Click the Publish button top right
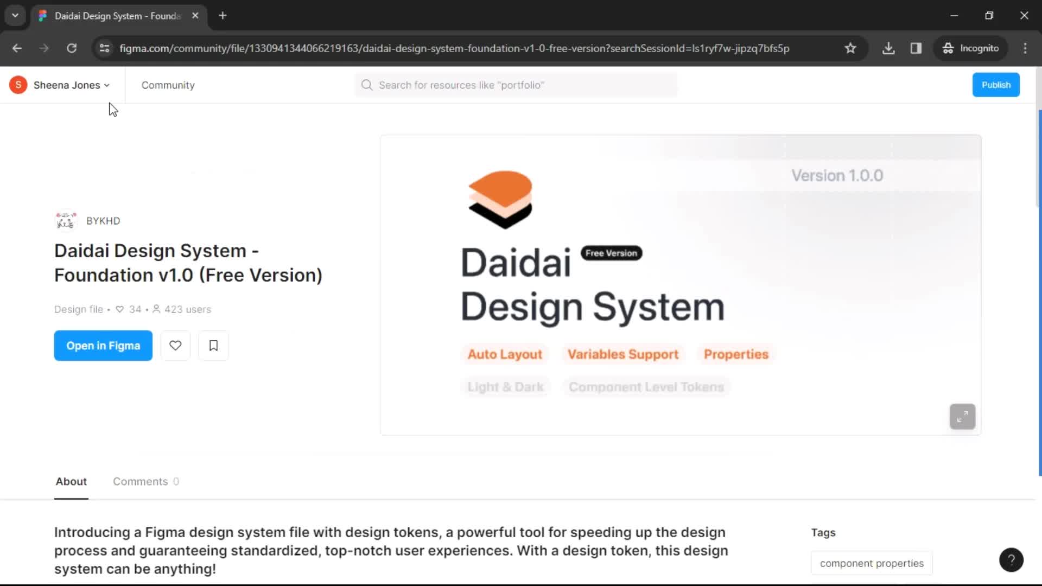 [996, 85]
